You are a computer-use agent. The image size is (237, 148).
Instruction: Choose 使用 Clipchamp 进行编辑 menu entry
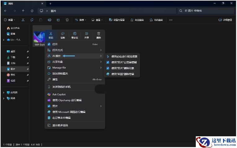pyautogui.click(x=67, y=100)
